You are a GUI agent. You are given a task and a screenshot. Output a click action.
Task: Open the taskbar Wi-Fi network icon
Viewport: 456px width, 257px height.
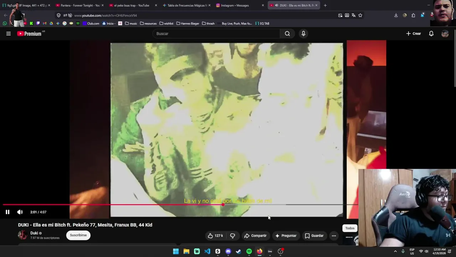[x=421, y=251]
